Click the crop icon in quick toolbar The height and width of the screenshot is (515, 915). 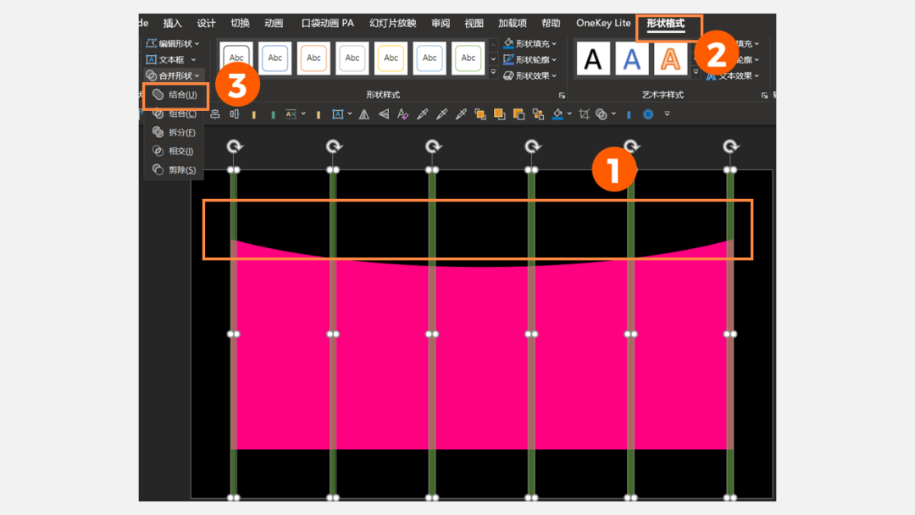click(584, 114)
